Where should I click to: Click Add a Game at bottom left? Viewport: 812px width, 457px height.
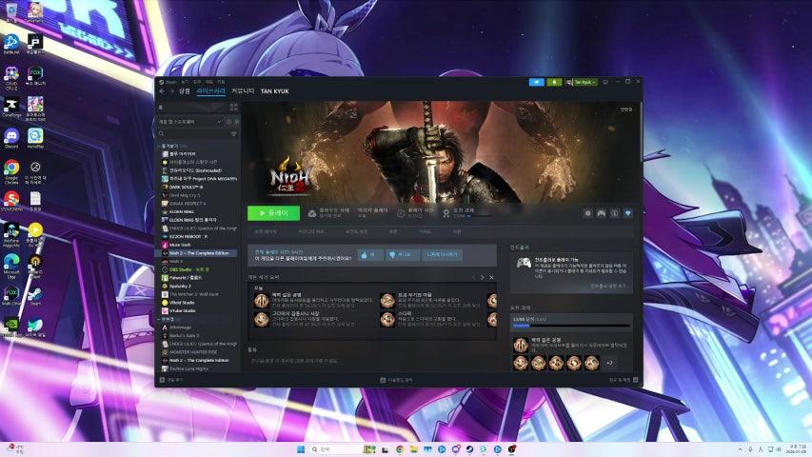[x=171, y=380]
